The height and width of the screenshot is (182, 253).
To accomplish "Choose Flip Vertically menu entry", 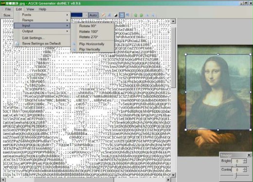I will pos(90,49).
